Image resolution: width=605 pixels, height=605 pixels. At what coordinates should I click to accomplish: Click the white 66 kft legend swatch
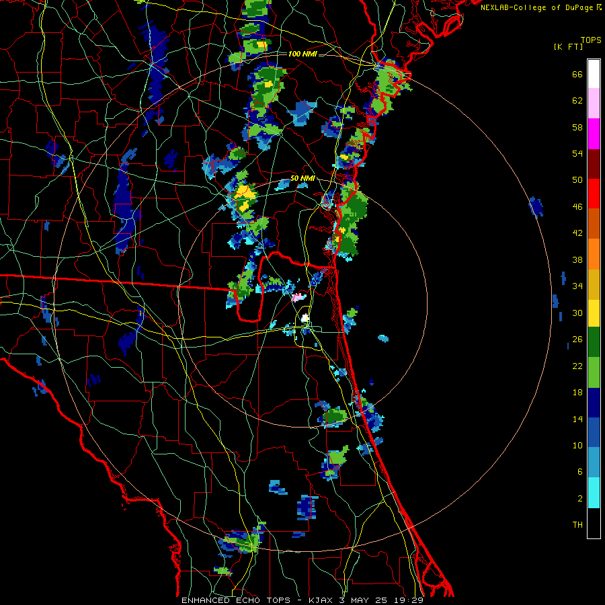[x=594, y=74]
